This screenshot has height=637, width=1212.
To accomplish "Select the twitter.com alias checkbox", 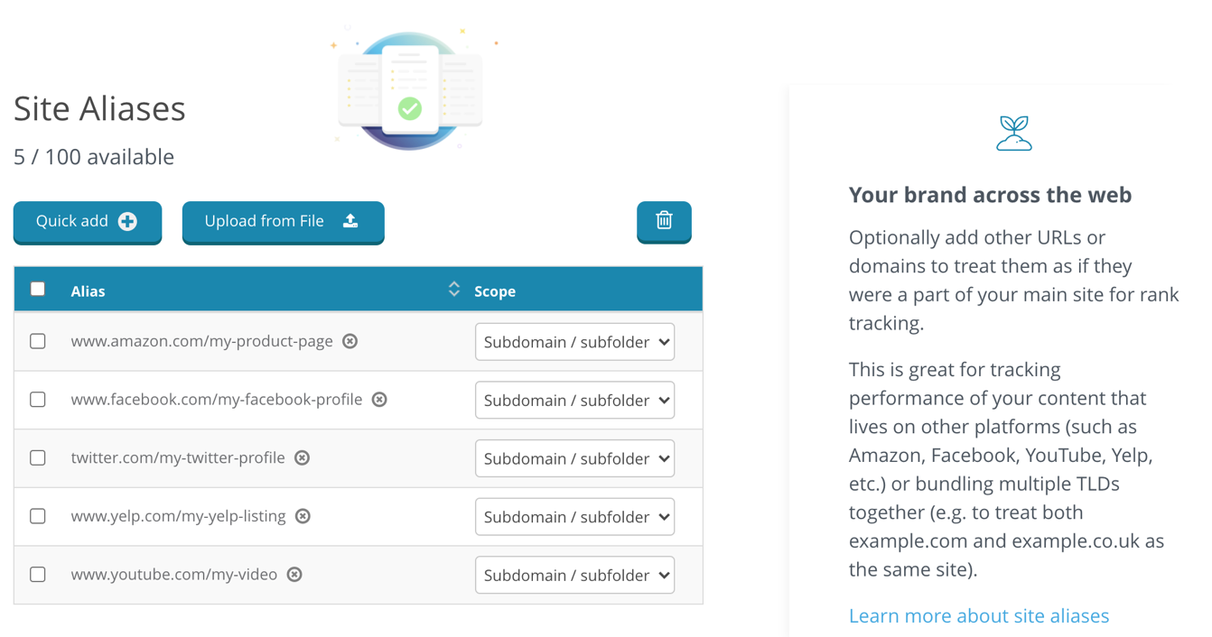I will [38, 458].
